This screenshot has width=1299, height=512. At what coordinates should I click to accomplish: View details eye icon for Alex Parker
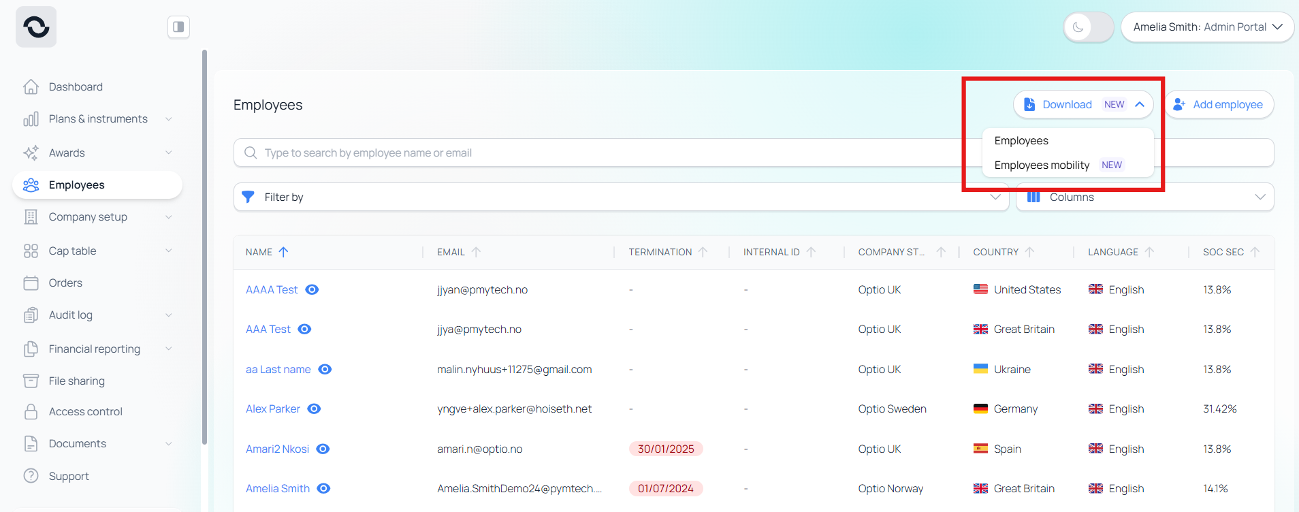[314, 409]
